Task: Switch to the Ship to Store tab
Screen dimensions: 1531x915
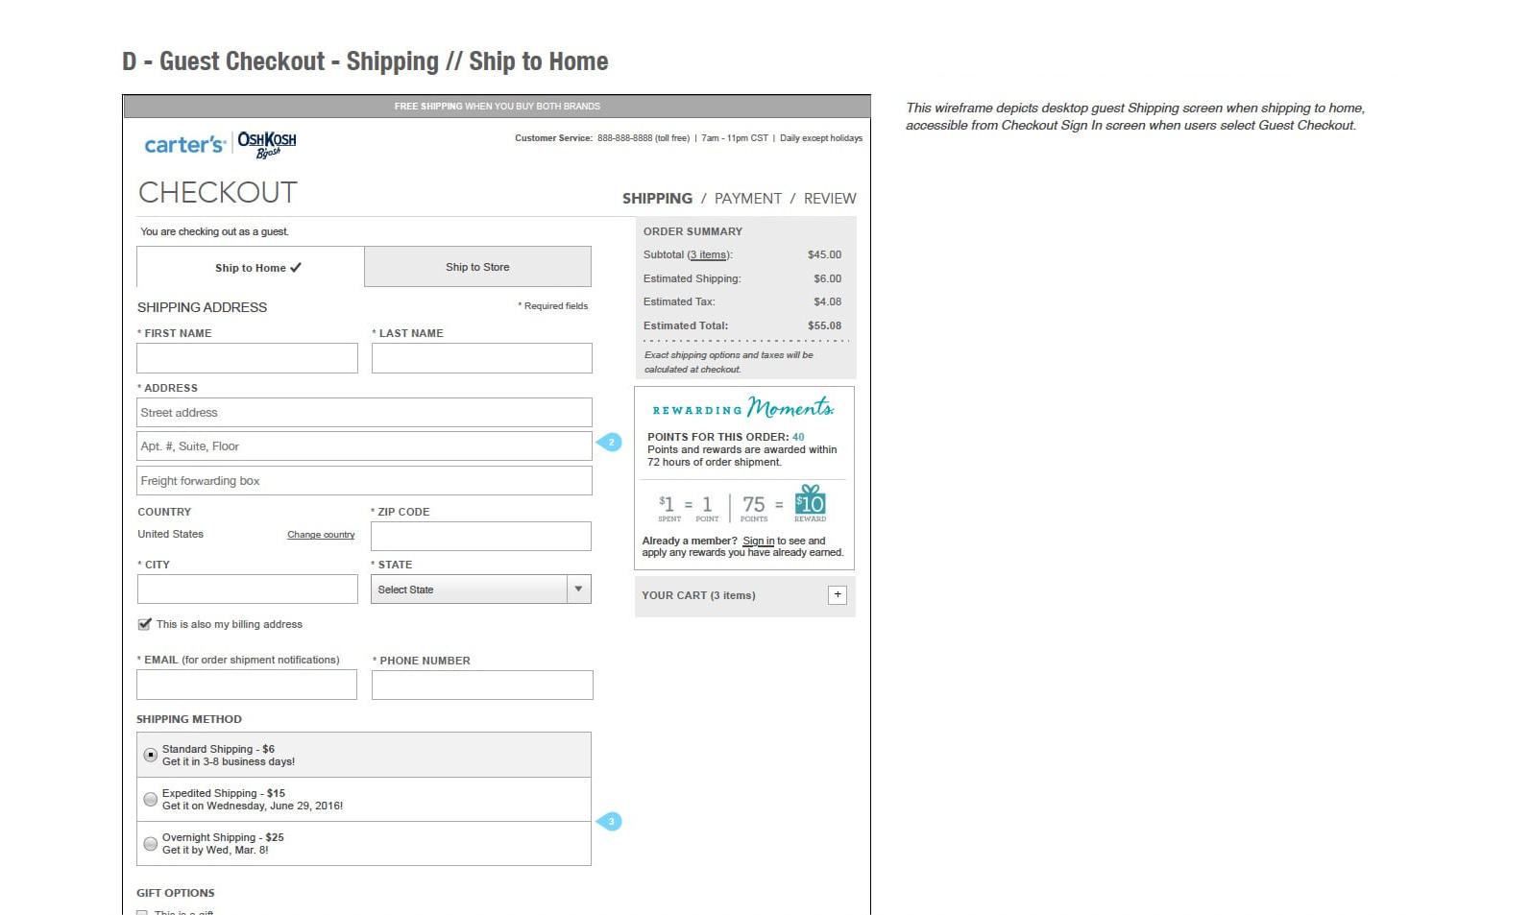Action: (x=477, y=267)
